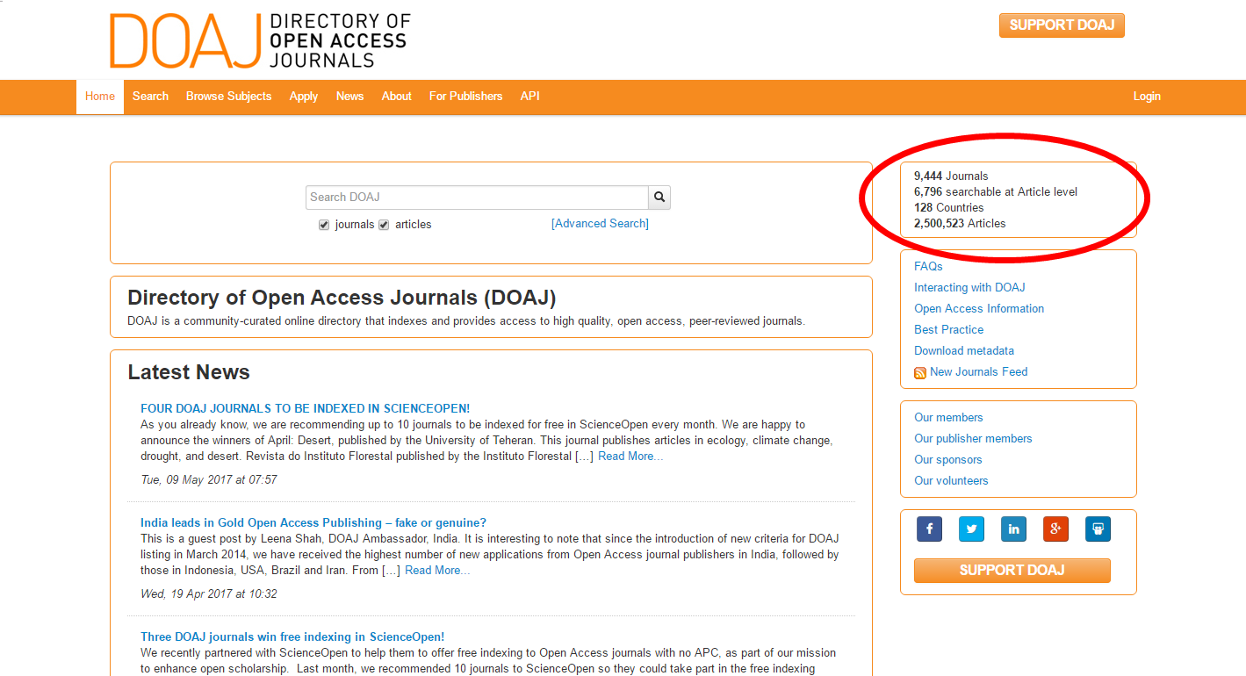Viewport: 1246px width, 676px height.
Task: Open the Open Access Information link
Action: pos(979,308)
